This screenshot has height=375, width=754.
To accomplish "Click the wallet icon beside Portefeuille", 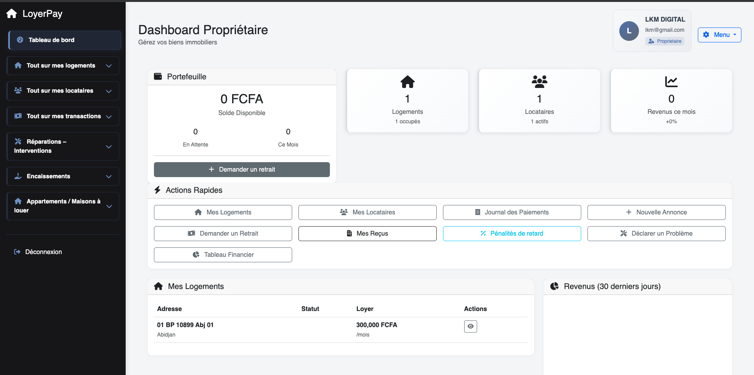I will pyautogui.click(x=158, y=76).
